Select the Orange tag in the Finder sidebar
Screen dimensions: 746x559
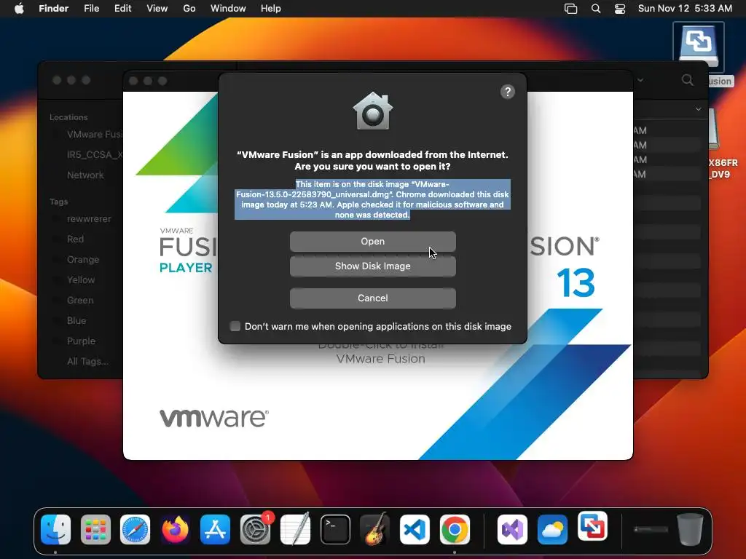coord(83,260)
